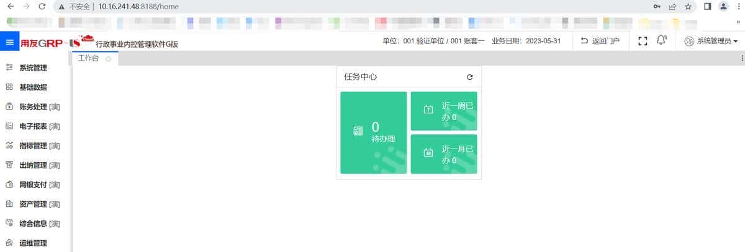Open the 待办理 task tile
This screenshot has height=252, width=745.
pyautogui.click(x=374, y=133)
